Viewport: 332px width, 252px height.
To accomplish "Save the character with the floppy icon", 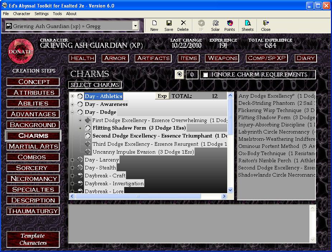I will [x=169, y=25].
